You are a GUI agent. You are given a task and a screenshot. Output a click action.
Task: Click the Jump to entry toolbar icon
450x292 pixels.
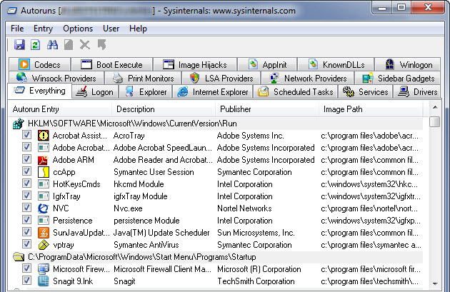pyautogui.click(x=101, y=45)
